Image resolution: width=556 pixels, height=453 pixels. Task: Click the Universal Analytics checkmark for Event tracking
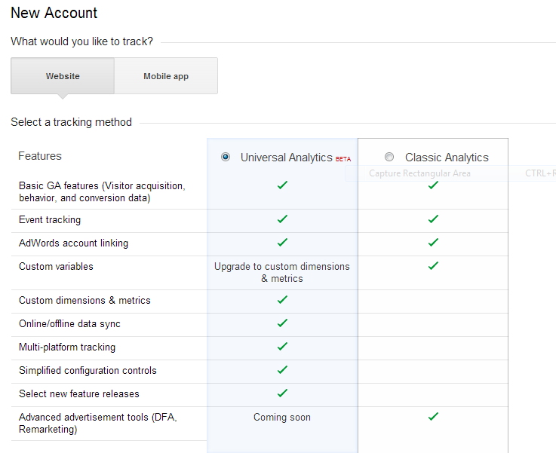point(282,219)
